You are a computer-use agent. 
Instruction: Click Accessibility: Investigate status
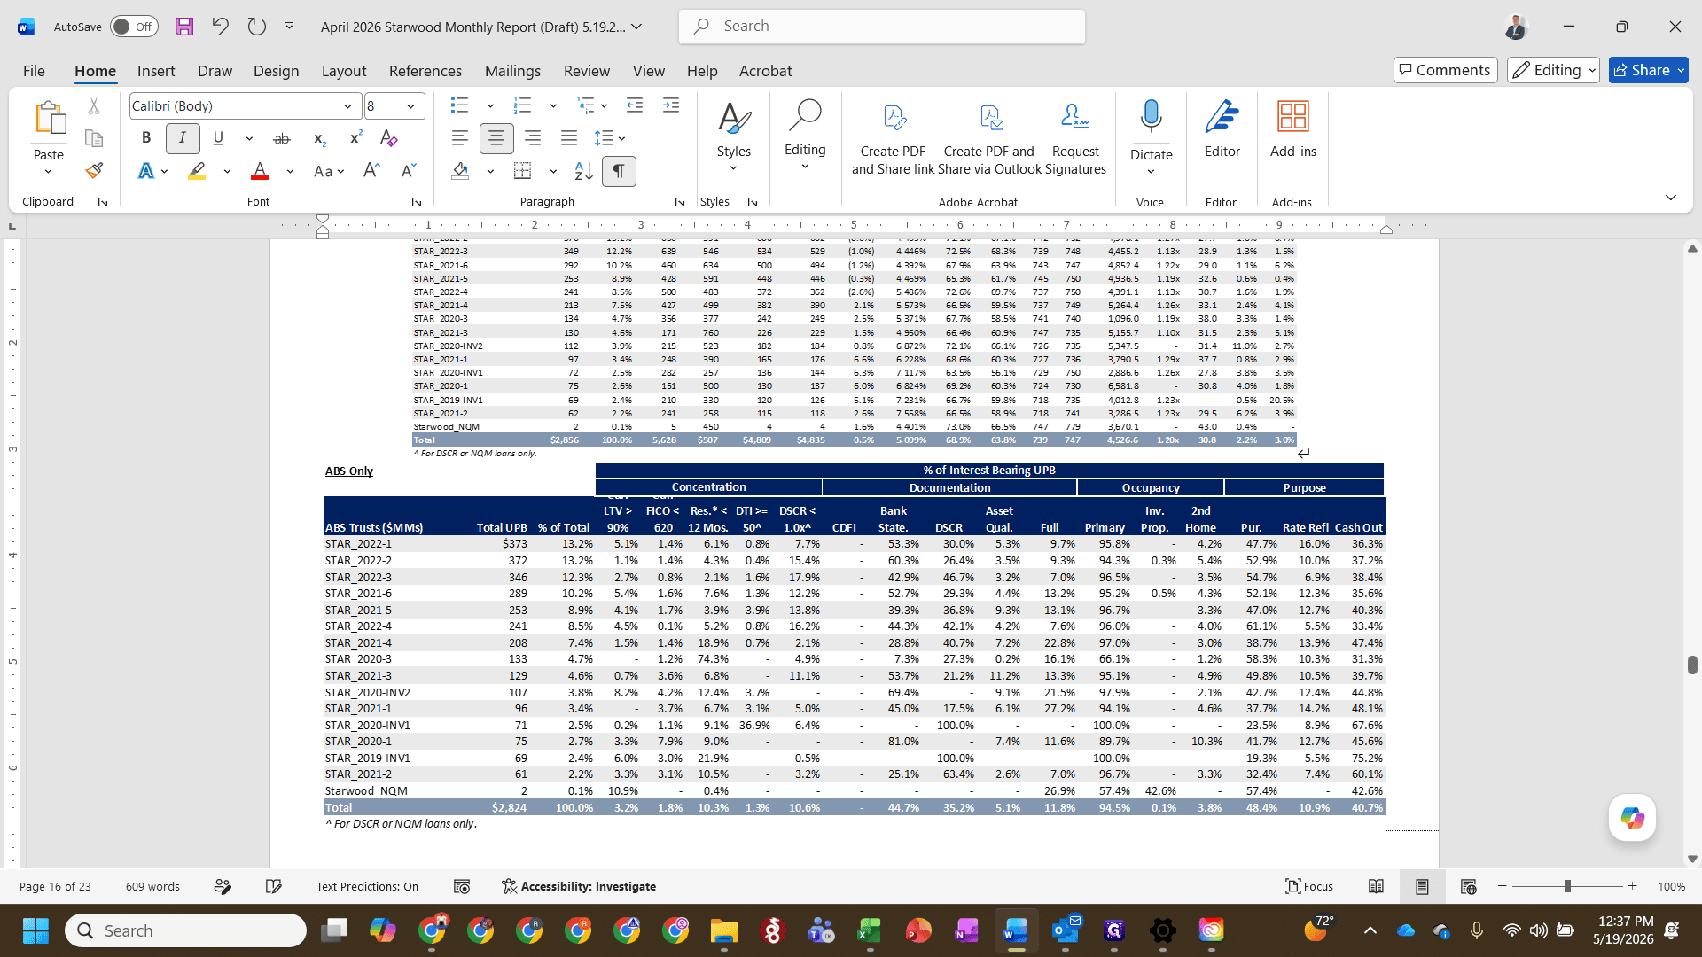tap(578, 887)
